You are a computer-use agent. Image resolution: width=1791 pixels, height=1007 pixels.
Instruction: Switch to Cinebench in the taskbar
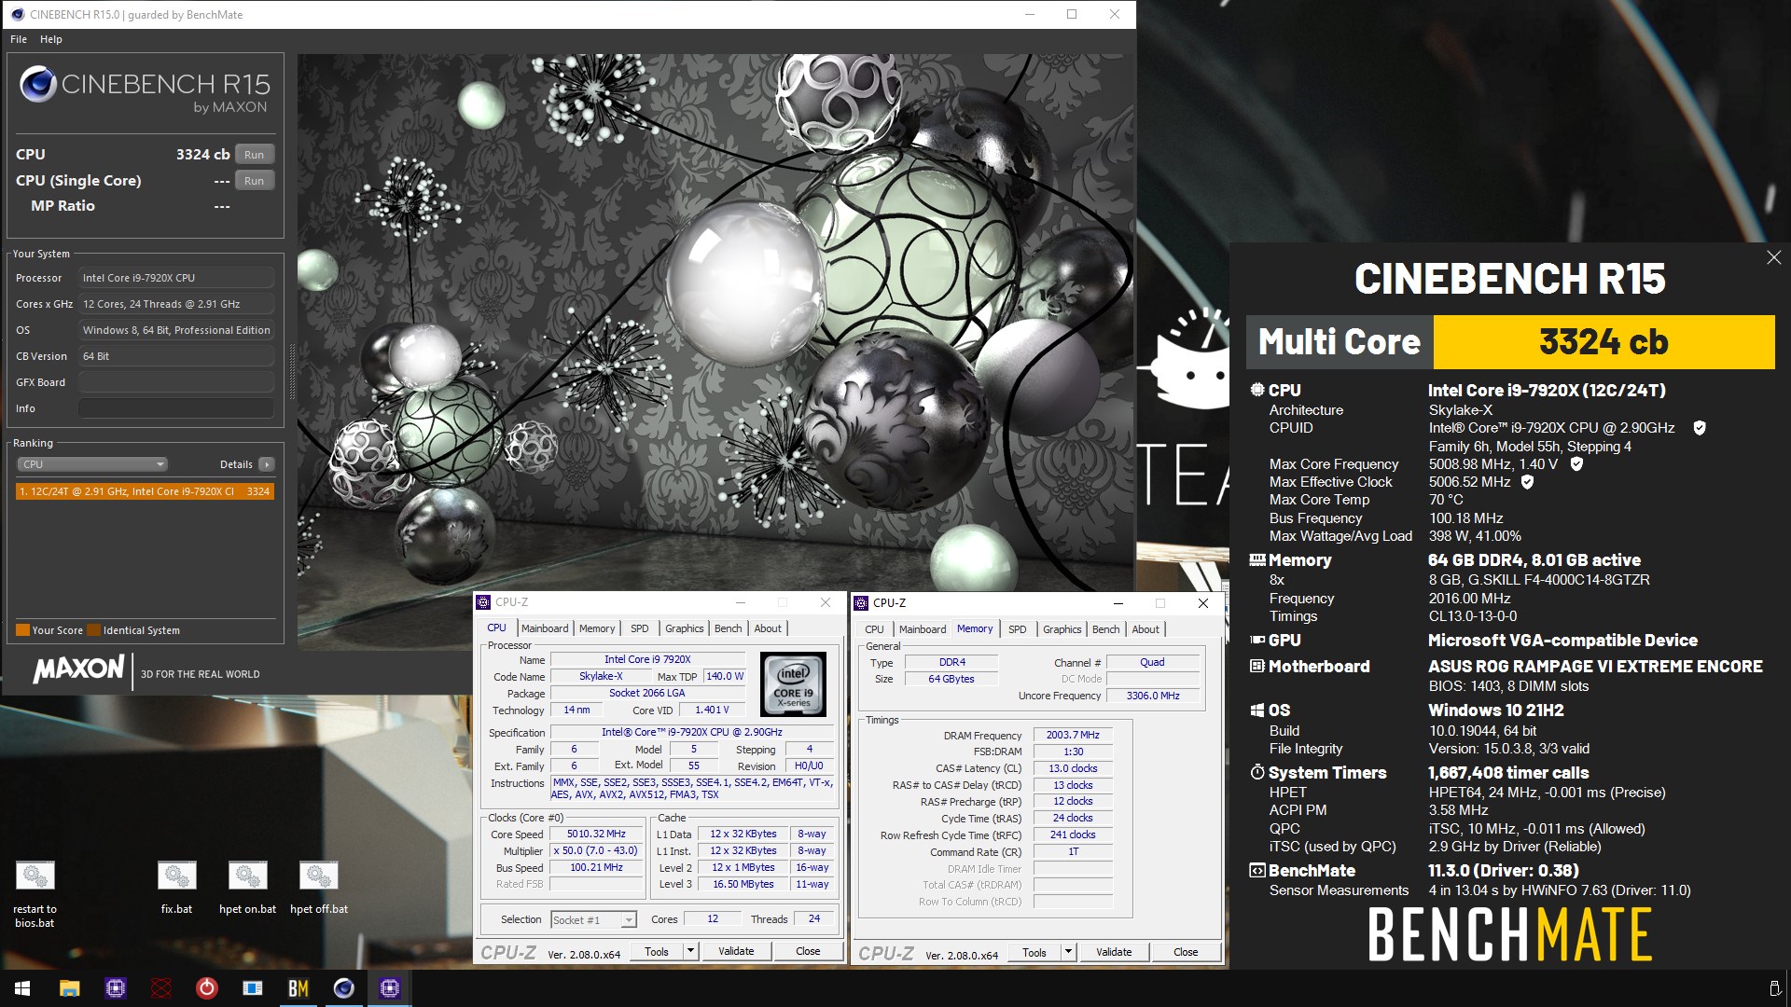343,988
